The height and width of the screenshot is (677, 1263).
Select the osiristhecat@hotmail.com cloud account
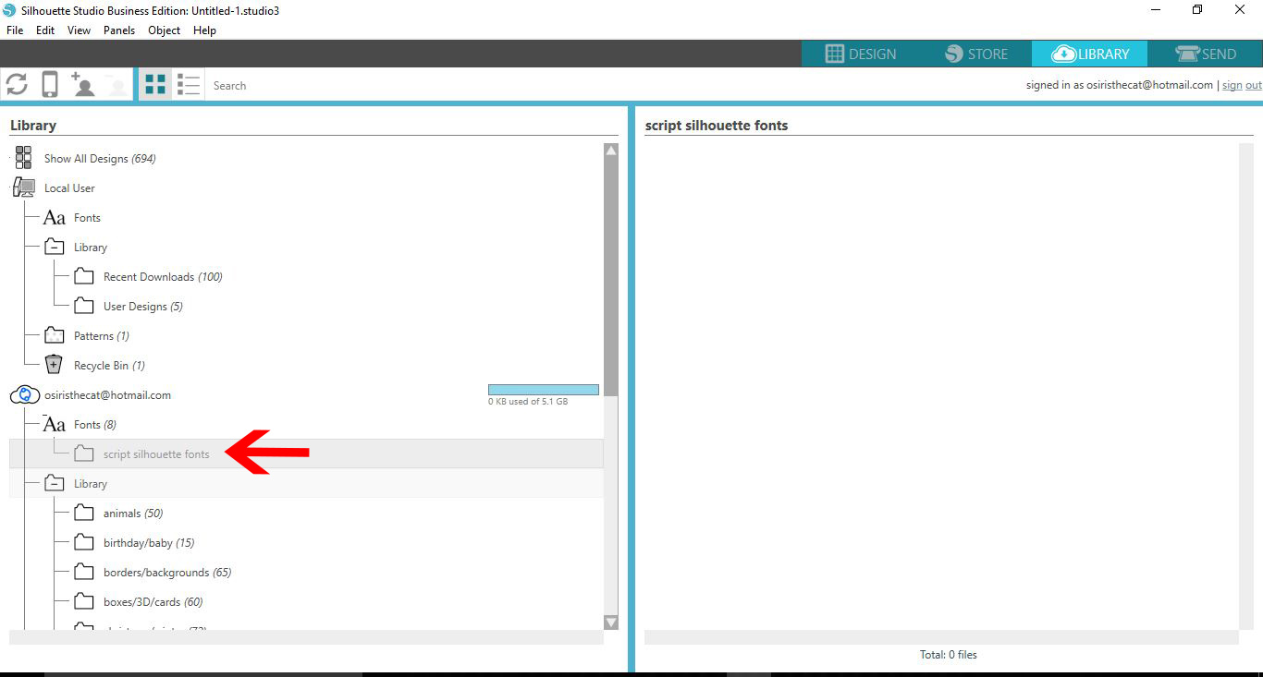coord(107,395)
